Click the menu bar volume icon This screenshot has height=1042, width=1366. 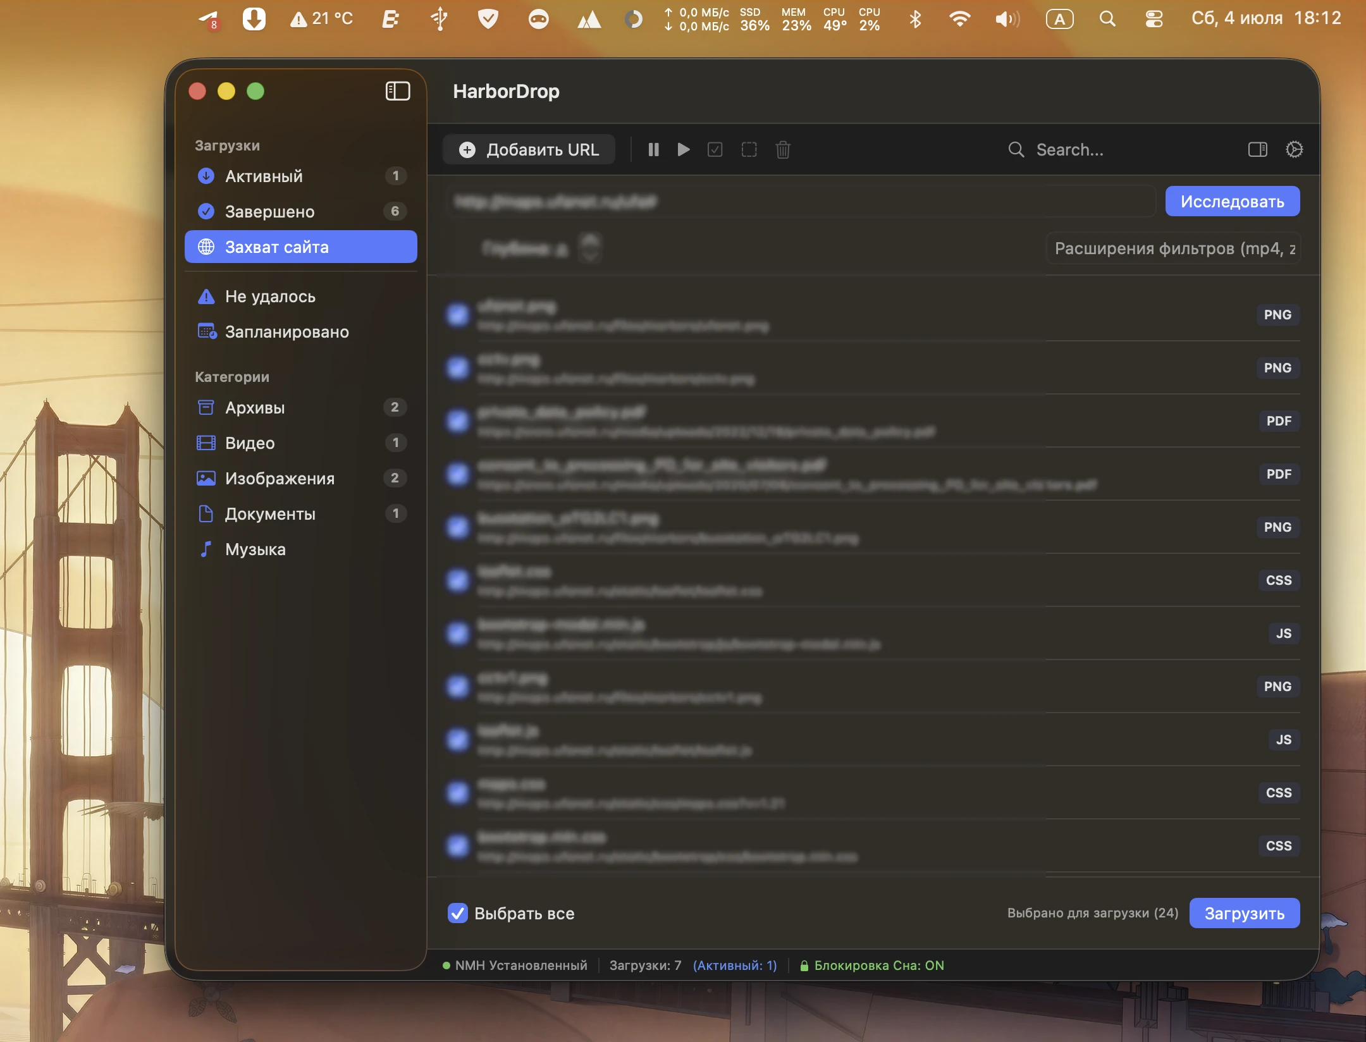[1007, 19]
